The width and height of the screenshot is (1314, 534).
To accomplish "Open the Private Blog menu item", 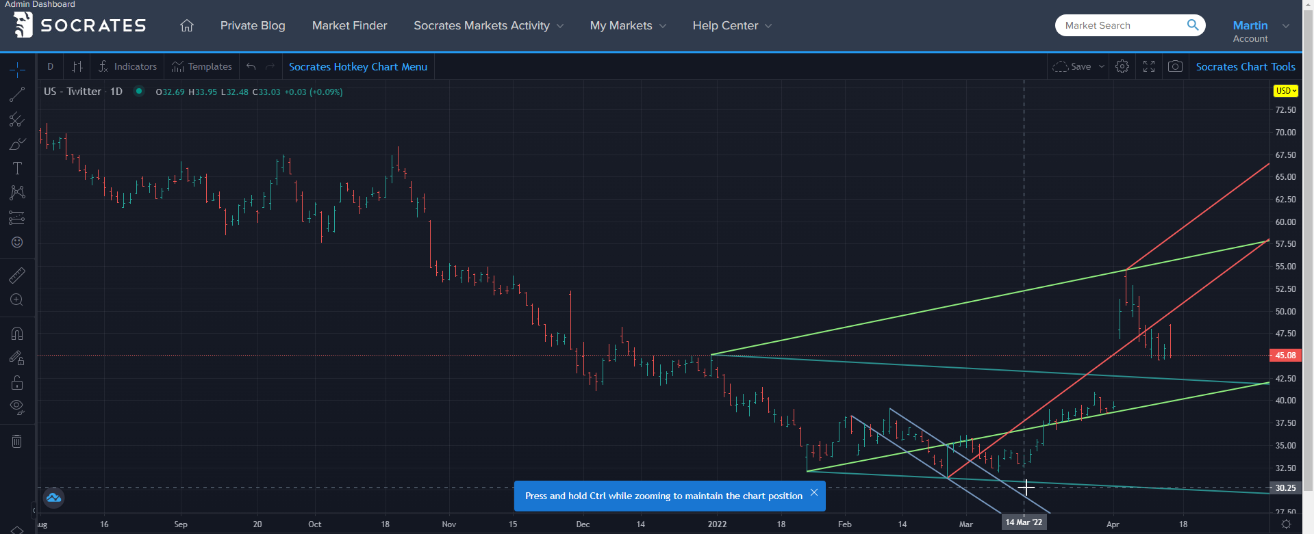I will (x=253, y=25).
